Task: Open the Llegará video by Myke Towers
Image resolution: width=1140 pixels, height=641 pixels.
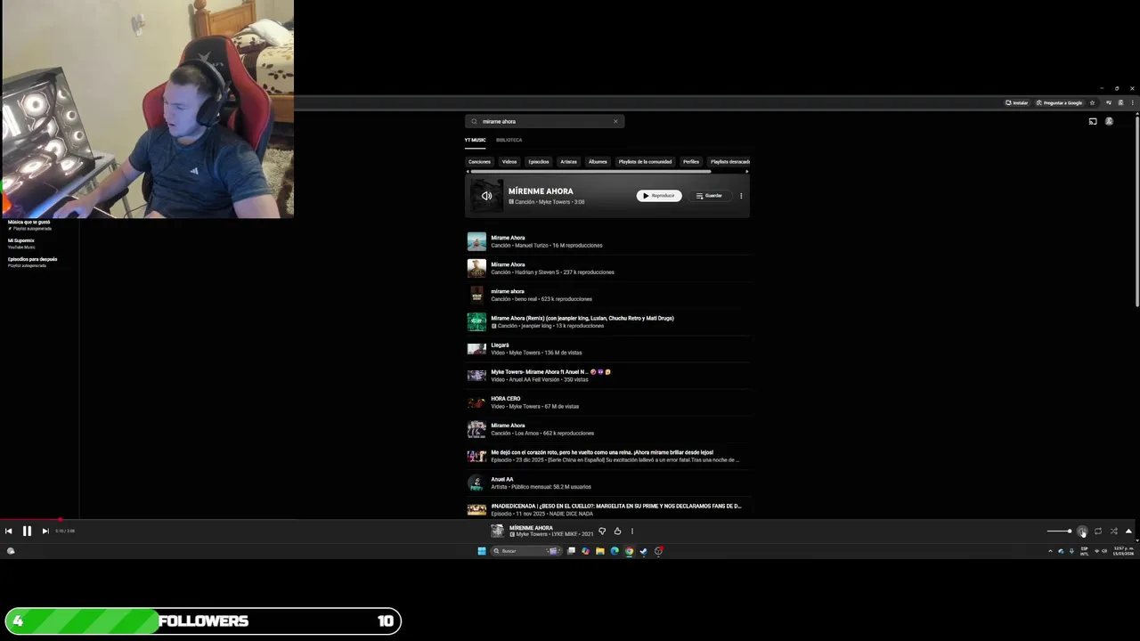Action: (607, 348)
